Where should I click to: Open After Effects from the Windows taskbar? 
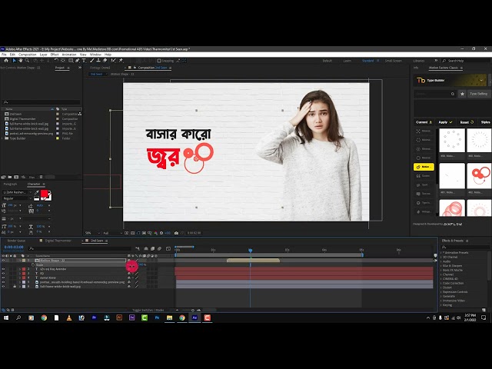(194, 317)
